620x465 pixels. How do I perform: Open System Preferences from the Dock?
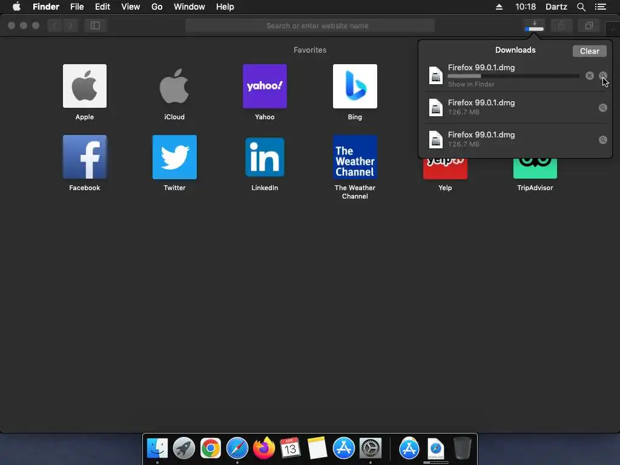click(371, 448)
